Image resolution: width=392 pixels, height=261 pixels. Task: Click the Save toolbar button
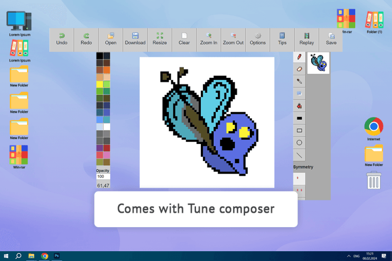(331, 40)
